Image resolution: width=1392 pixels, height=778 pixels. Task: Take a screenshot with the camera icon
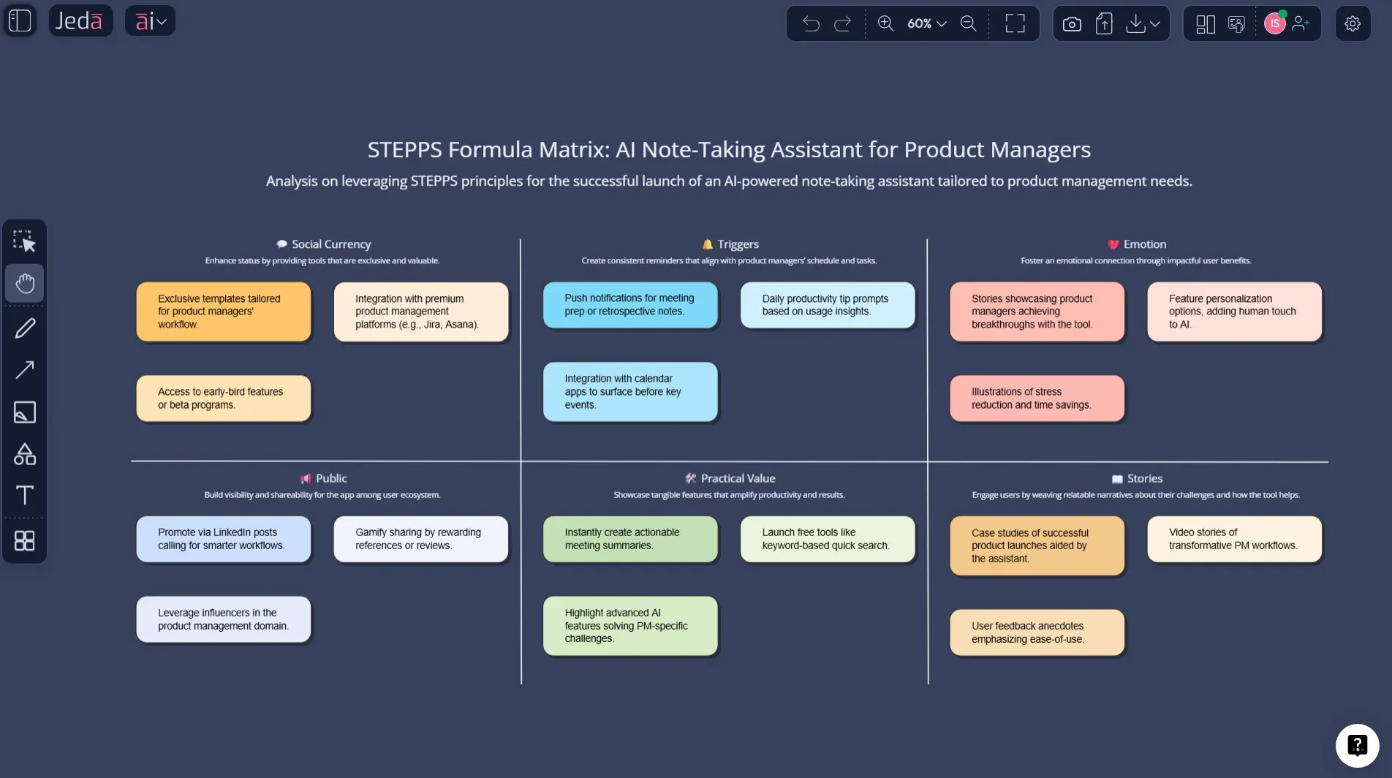[1071, 23]
